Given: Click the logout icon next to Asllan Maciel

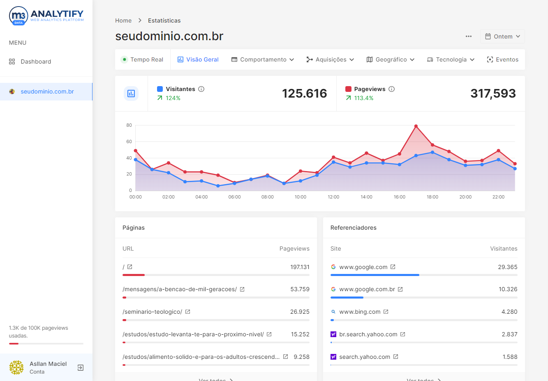Looking at the screenshot, I should coord(81,367).
